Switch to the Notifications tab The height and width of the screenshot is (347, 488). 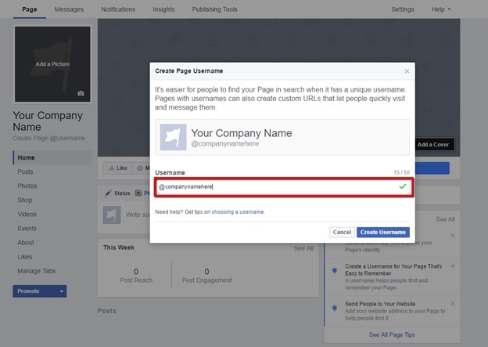(118, 9)
